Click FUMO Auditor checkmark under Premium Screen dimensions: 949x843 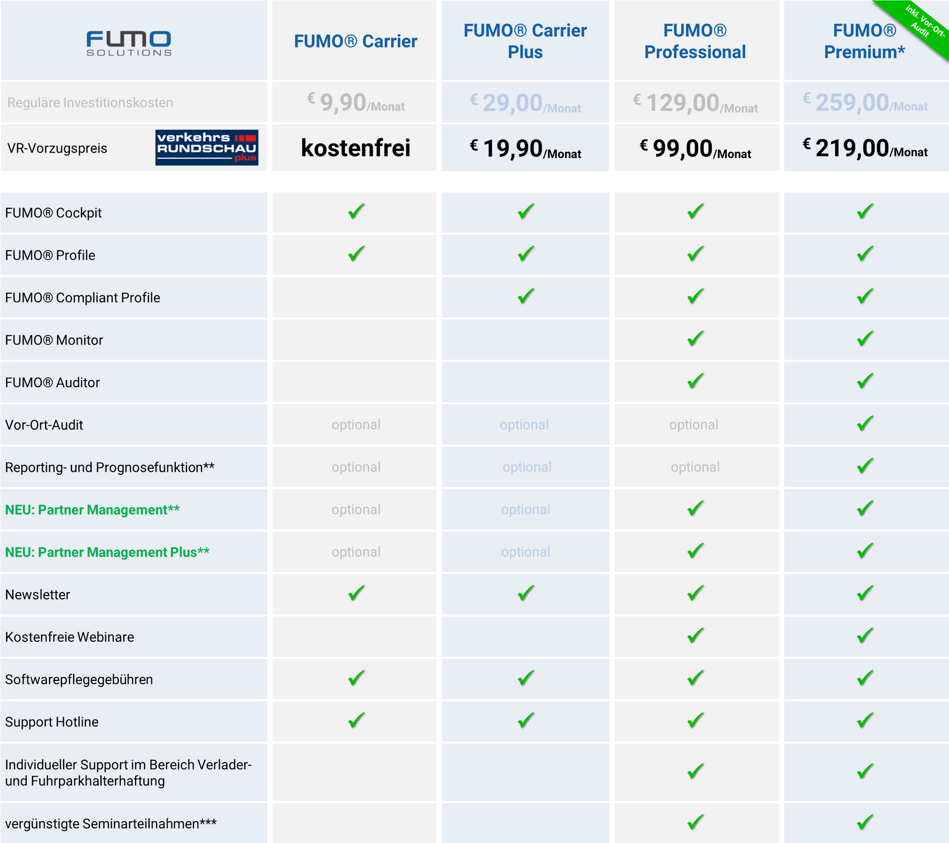(865, 381)
